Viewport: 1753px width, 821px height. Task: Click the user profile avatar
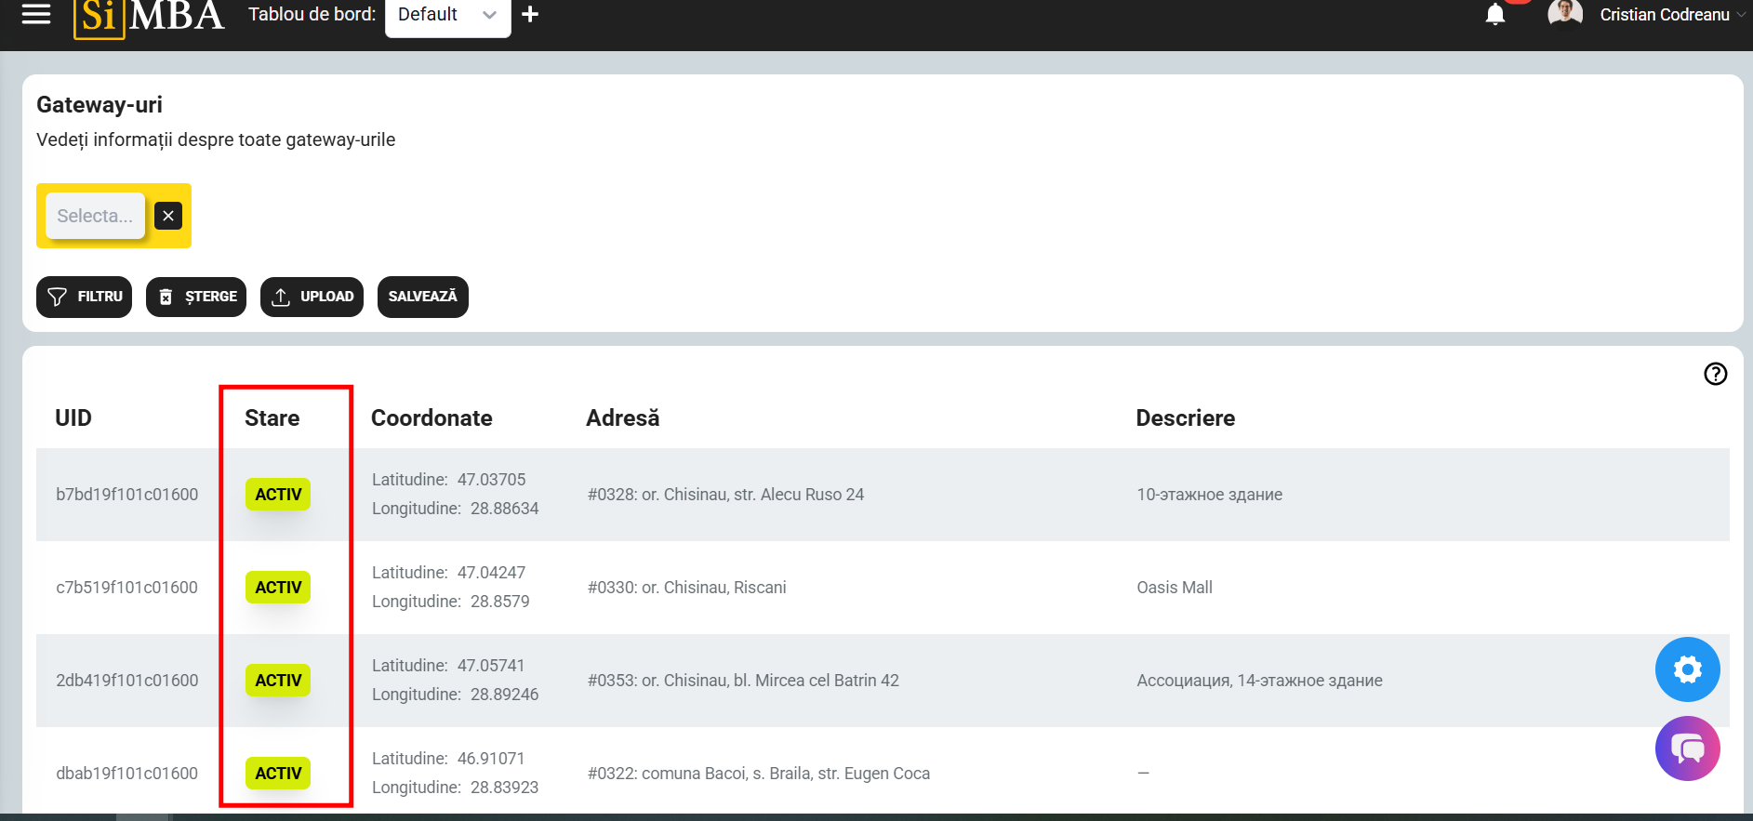[1564, 14]
